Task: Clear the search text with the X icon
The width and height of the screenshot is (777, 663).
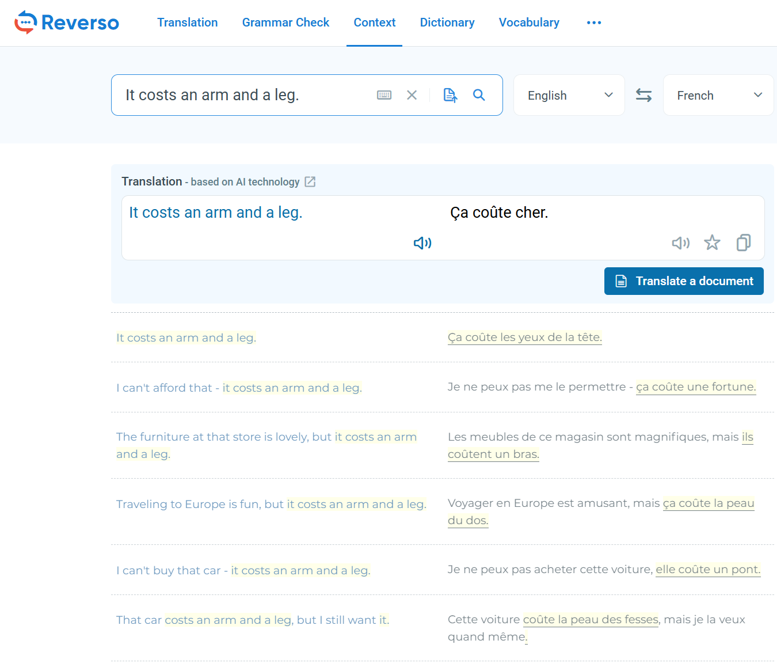Action: (x=412, y=94)
